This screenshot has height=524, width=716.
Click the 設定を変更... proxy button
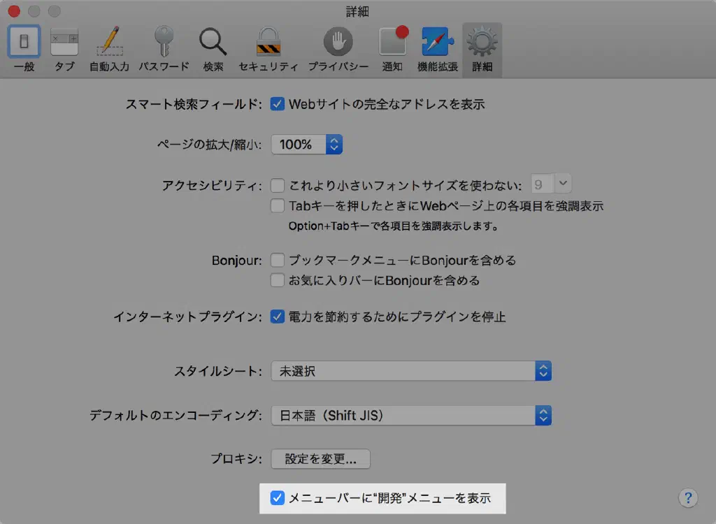pos(321,459)
